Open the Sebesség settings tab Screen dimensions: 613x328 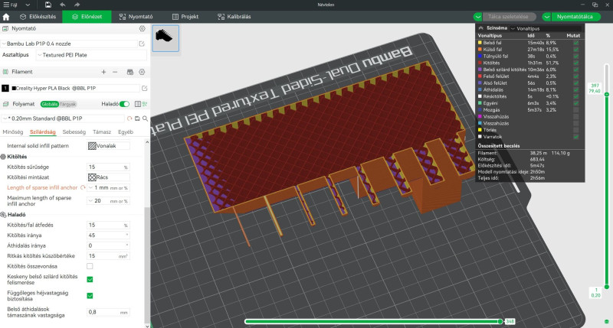(x=74, y=132)
